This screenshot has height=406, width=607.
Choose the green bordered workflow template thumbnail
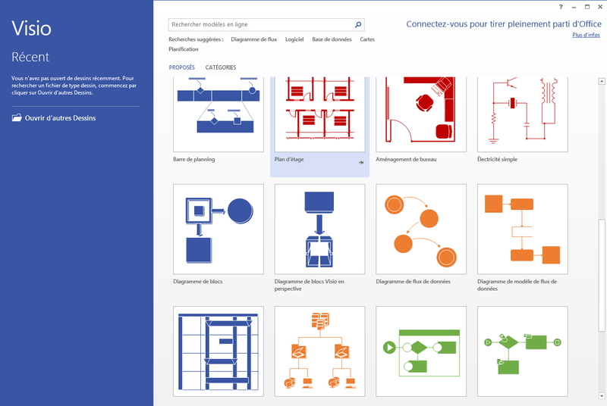[x=421, y=351]
